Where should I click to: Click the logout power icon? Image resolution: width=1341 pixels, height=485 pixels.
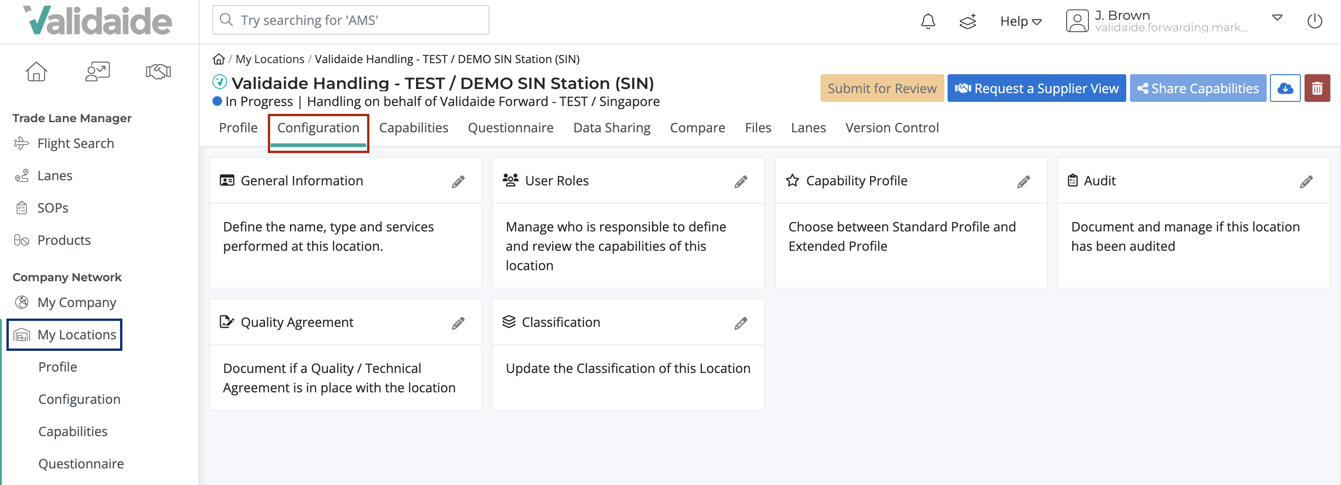[1316, 21]
